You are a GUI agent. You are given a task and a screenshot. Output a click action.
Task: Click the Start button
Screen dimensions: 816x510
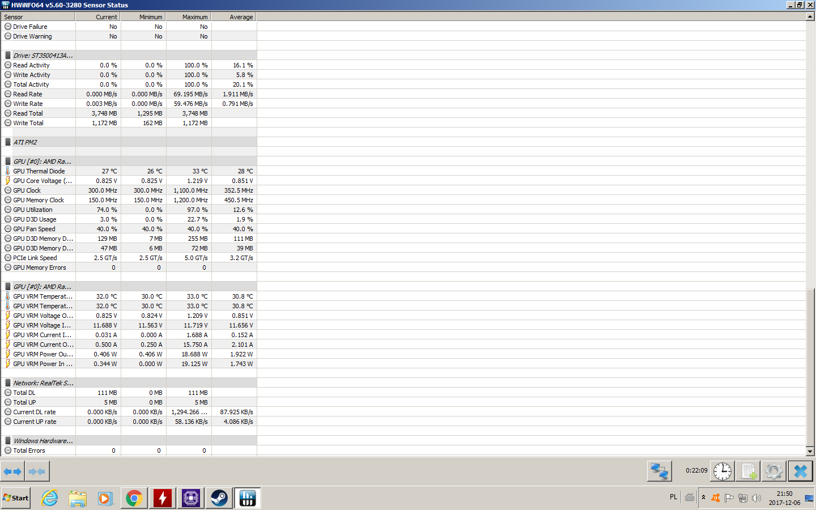[16, 498]
